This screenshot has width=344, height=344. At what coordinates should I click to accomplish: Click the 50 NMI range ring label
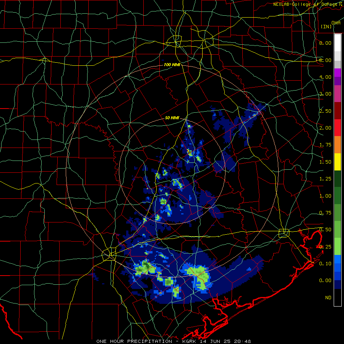[172, 118]
